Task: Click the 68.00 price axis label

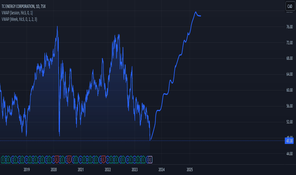Action: pos(289,59)
